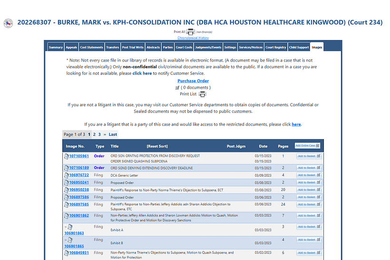Add image 107105961 to basket
This screenshot has height=260, width=390.
click(x=309, y=156)
